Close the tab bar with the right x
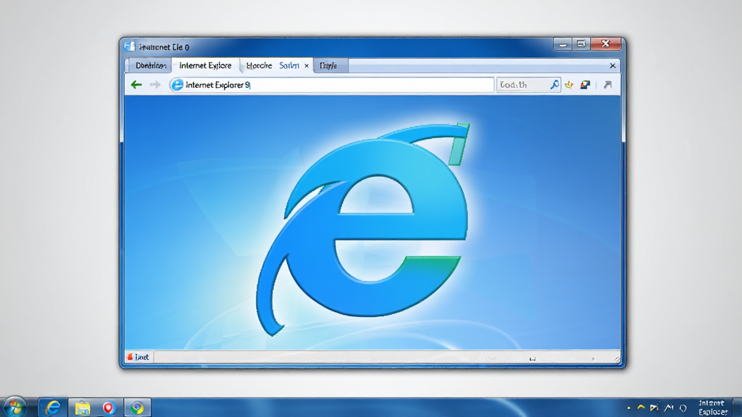This screenshot has height=417, width=742. click(x=613, y=66)
